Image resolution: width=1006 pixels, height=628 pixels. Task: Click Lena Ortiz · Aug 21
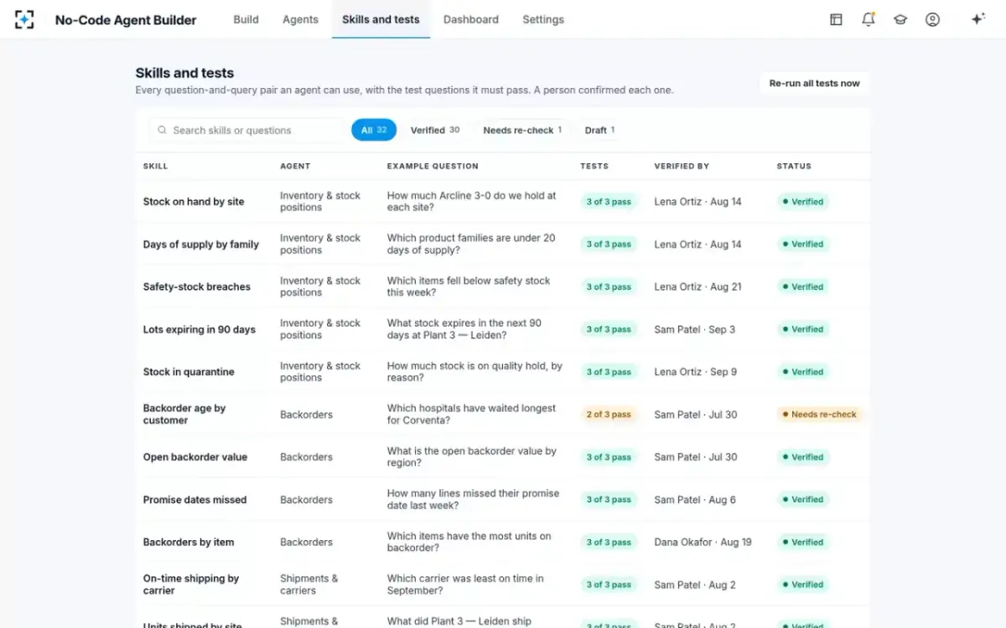(x=698, y=286)
